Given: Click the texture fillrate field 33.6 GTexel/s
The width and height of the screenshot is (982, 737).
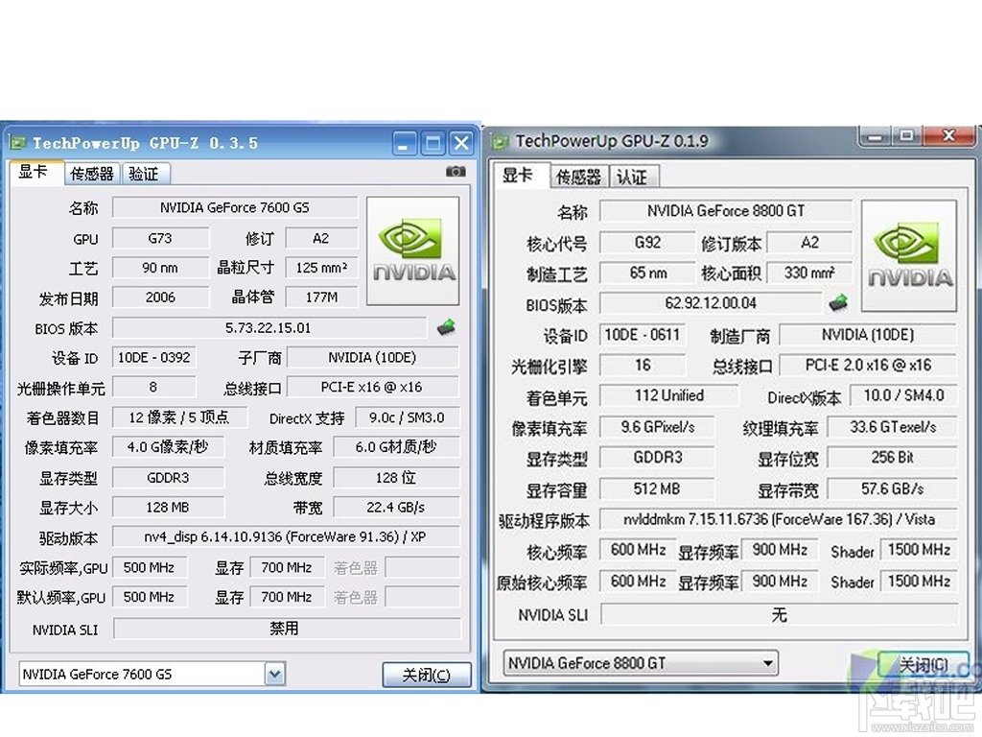Looking at the screenshot, I should [893, 427].
